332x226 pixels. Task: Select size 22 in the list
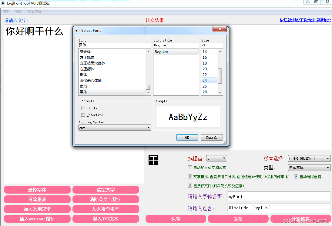(x=210, y=75)
